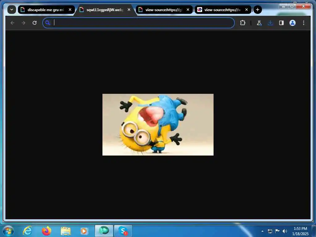Show hidden system tray icons
The height and width of the screenshot is (237, 316).
(262, 231)
